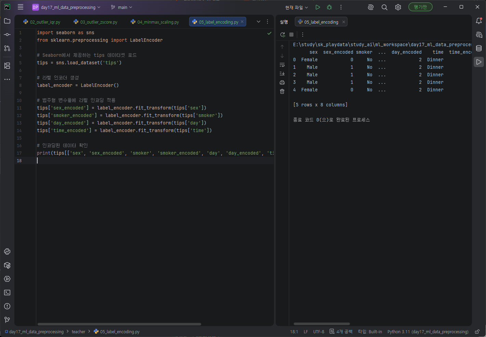Image resolution: width=486 pixels, height=337 pixels.
Task: Open breadcrumb day17_ml_data_preprocessing
Action: (34, 332)
